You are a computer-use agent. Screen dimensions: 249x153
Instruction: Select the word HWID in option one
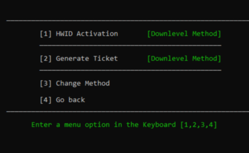point(64,34)
